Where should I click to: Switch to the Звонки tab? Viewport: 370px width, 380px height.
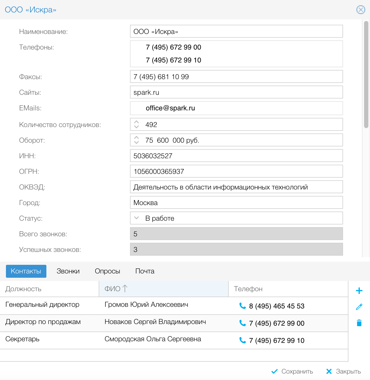(x=68, y=271)
